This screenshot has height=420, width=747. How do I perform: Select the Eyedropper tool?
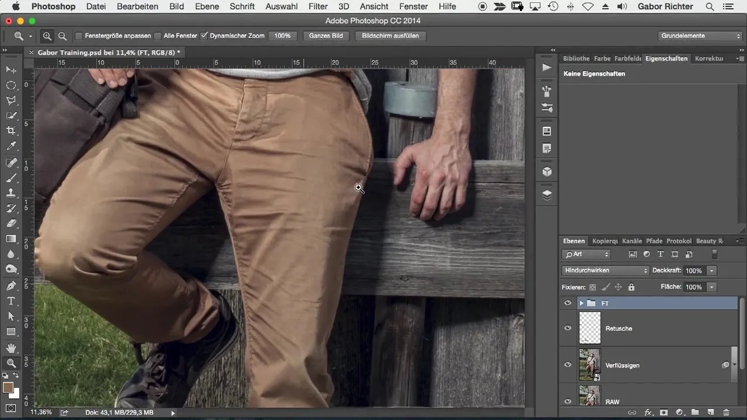tap(11, 146)
